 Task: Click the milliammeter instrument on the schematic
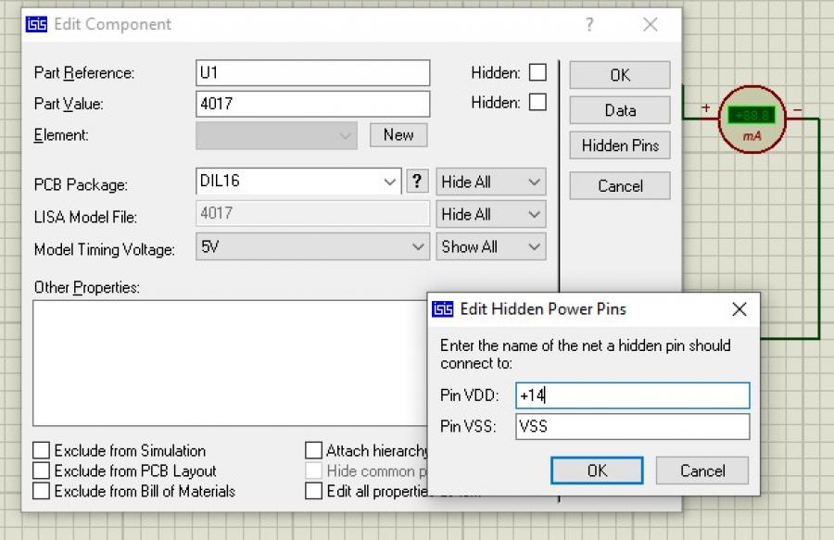point(752,119)
